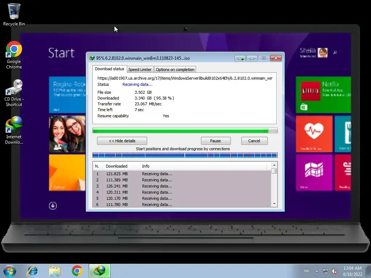
Task: Click the Hide details button
Action: pyautogui.click(x=122, y=141)
